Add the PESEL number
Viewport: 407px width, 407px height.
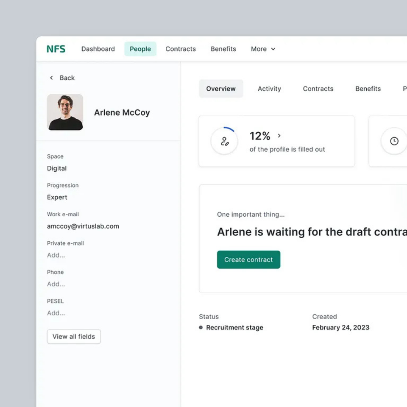tap(56, 313)
